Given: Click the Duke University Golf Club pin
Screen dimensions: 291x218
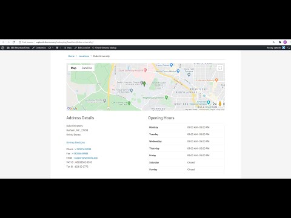Looking at the screenshot, I should click(x=129, y=103).
